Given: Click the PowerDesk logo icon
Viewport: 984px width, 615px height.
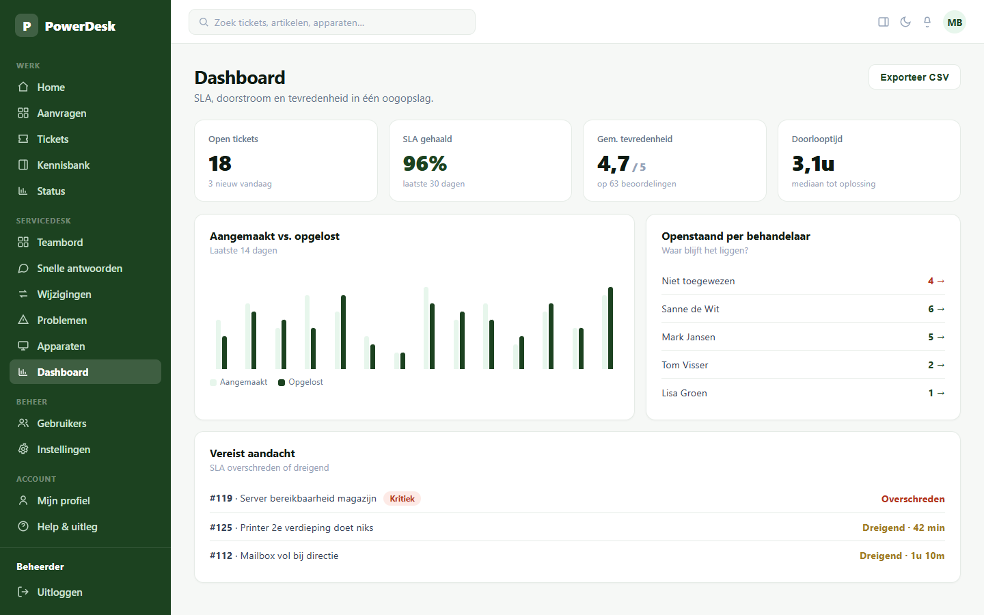Looking at the screenshot, I should pyautogui.click(x=27, y=26).
